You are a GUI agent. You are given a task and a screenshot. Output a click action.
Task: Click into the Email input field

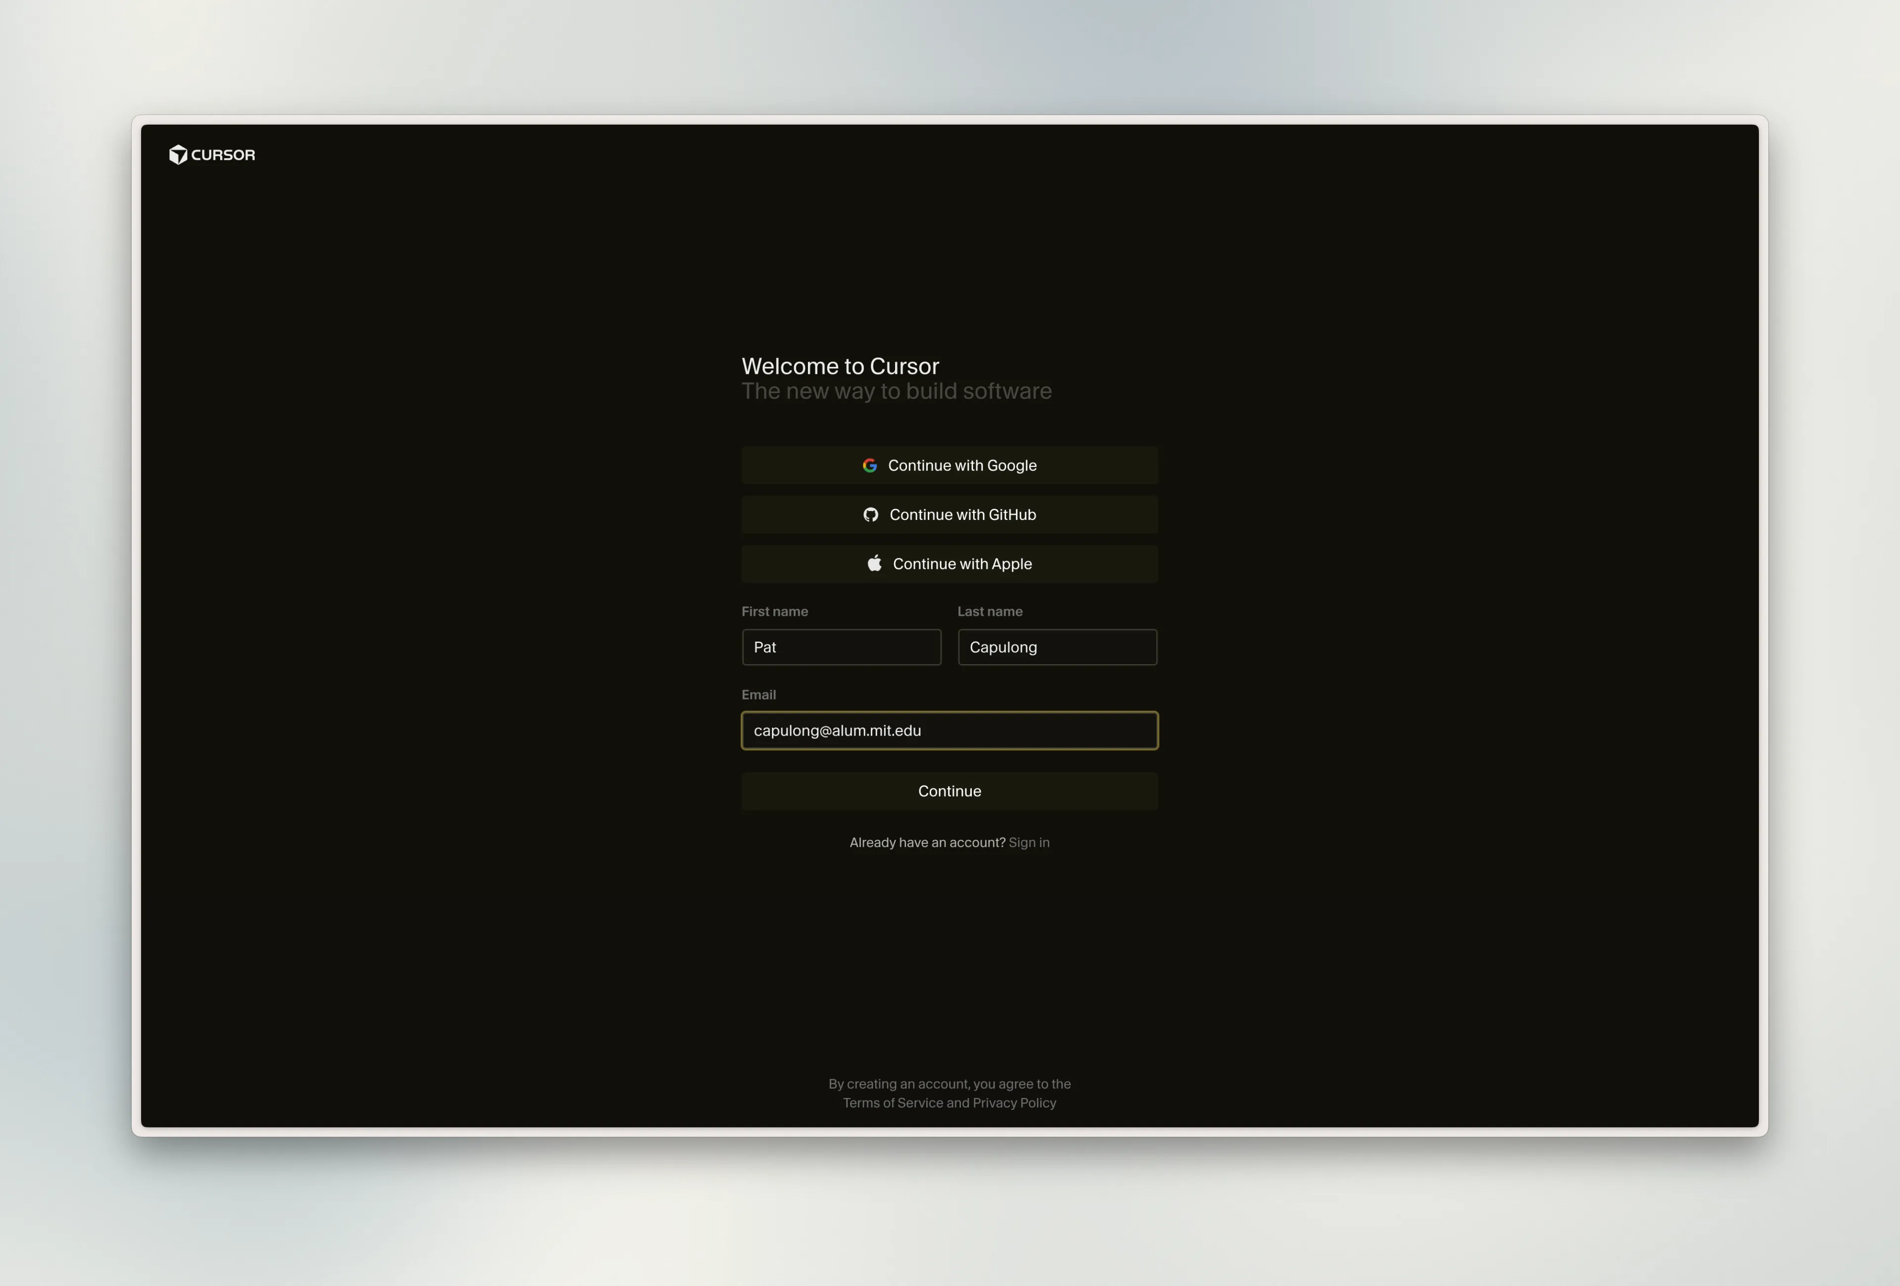tap(949, 731)
